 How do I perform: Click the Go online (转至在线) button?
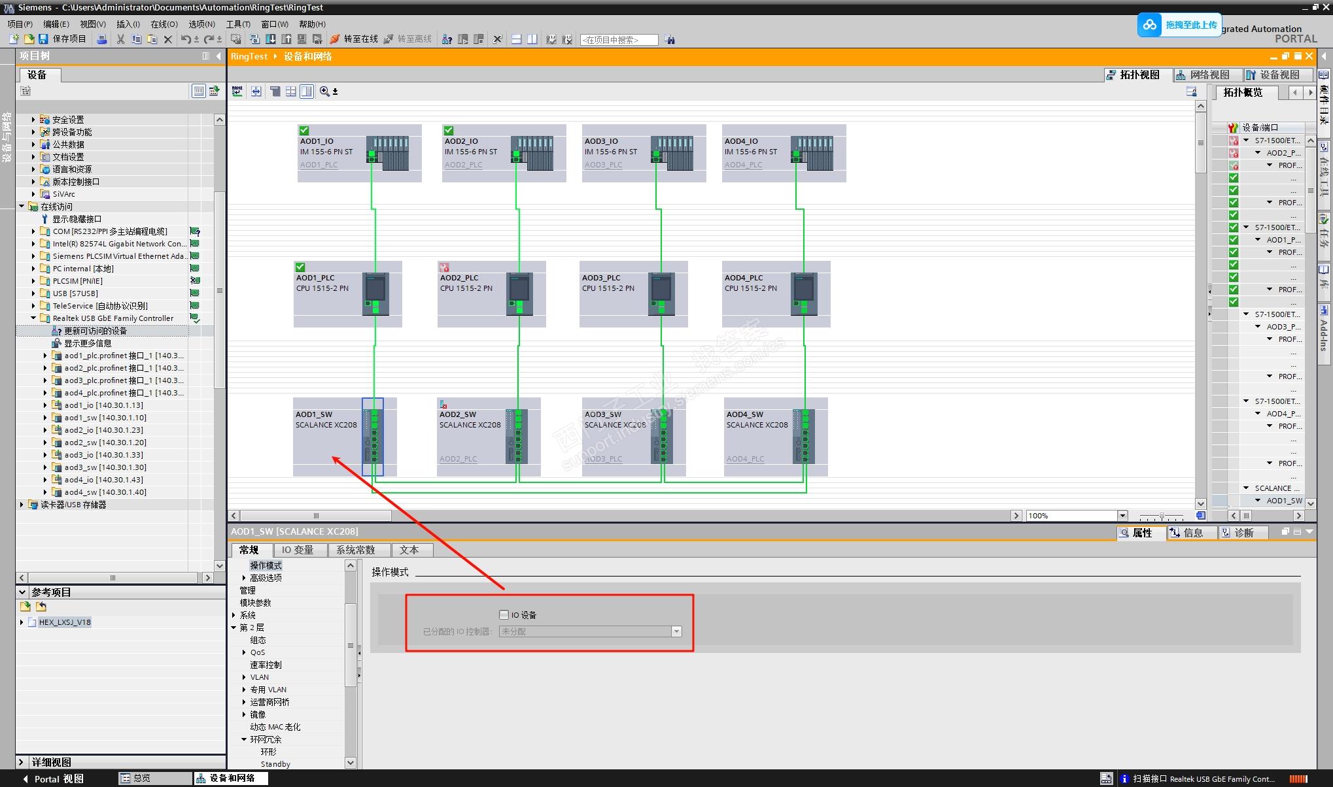pos(355,39)
